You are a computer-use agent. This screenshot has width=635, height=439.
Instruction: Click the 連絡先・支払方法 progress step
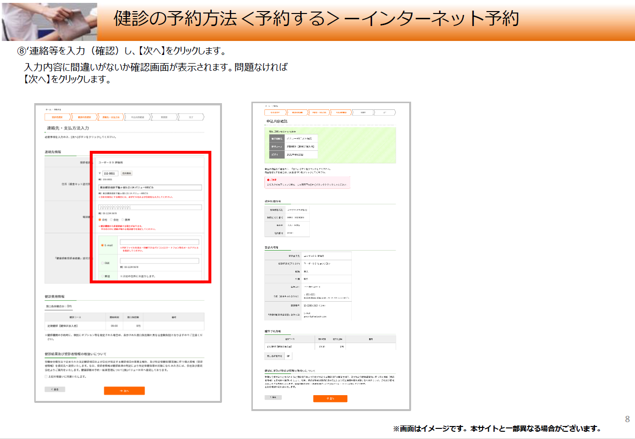[x=110, y=117]
